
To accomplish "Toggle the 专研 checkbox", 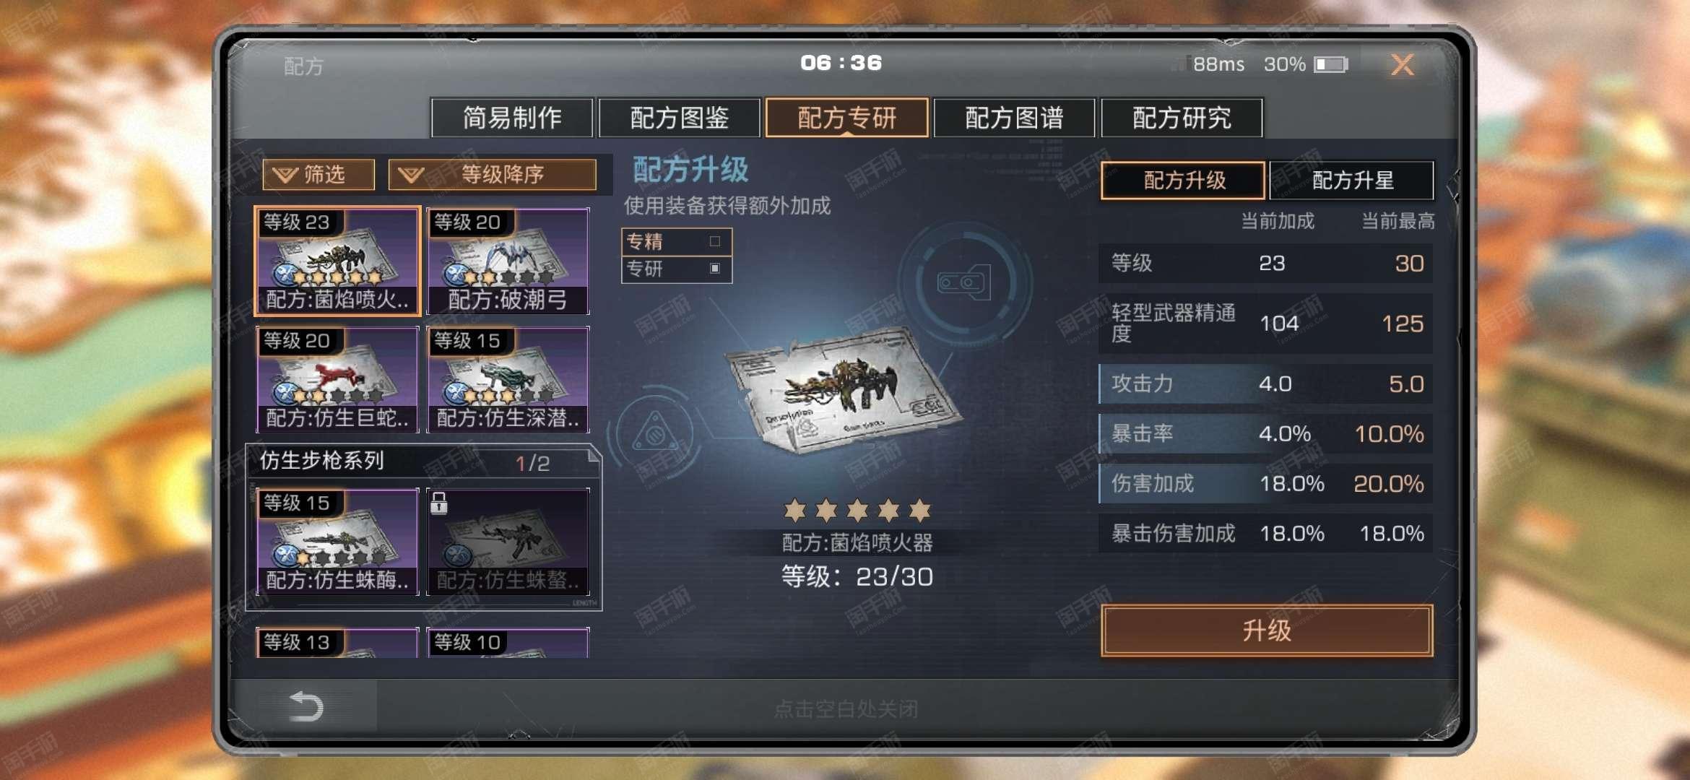I will coord(715,269).
